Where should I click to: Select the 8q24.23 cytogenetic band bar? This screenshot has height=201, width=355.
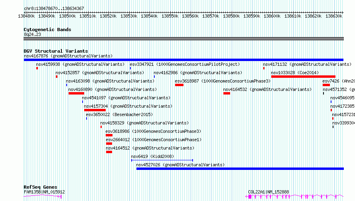click(x=183, y=39)
